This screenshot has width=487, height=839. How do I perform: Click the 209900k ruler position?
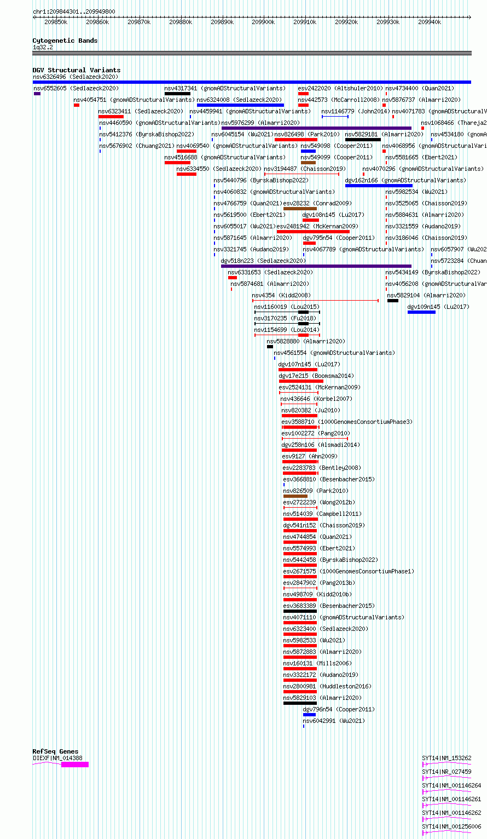click(263, 22)
